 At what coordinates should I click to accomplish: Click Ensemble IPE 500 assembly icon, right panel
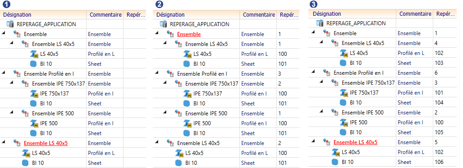(335, 113)
